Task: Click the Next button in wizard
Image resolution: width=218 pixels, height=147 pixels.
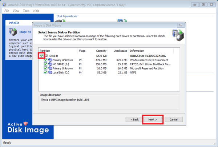Action: click(x=153, y=120)
